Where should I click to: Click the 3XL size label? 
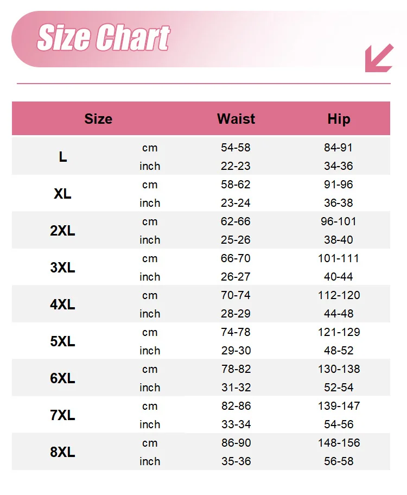(x=63, y=268)
